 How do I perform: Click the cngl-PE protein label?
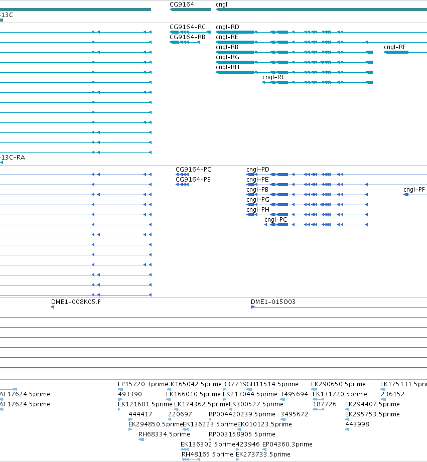pos(257,180)
